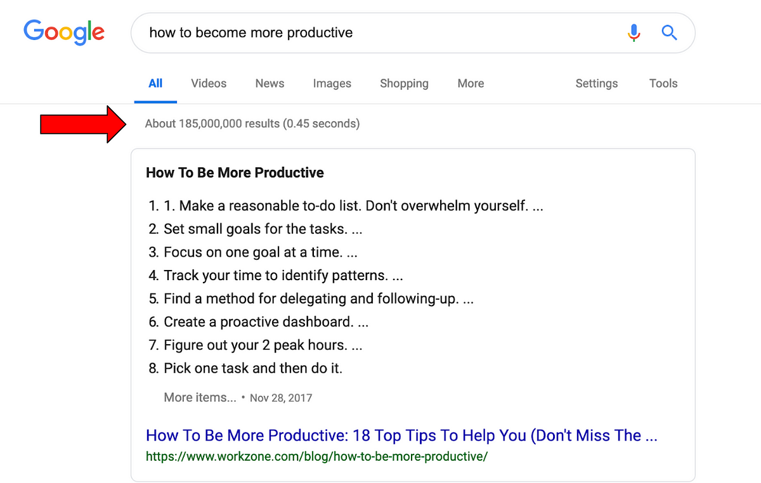Click the "Pick one task and then do it" item

252,368
